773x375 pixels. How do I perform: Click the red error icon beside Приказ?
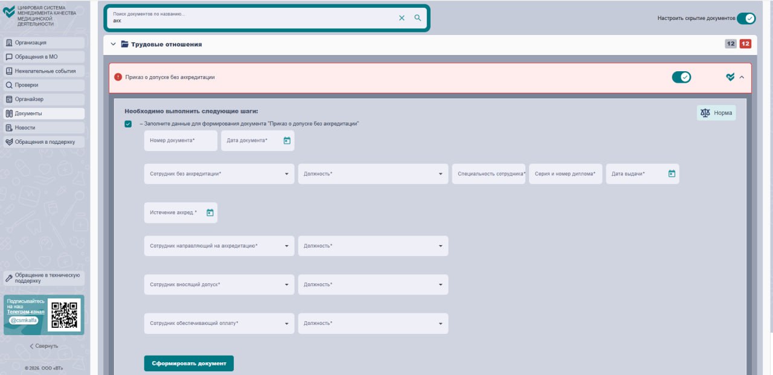coord(118,77)
